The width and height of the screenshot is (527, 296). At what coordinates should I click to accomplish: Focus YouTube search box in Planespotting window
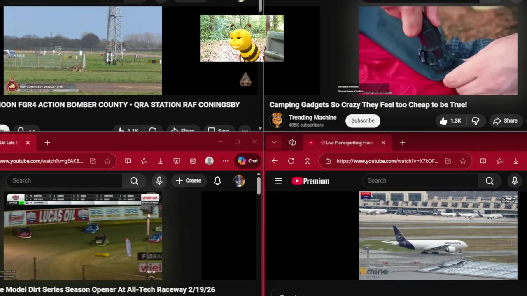tap(420, 180)
